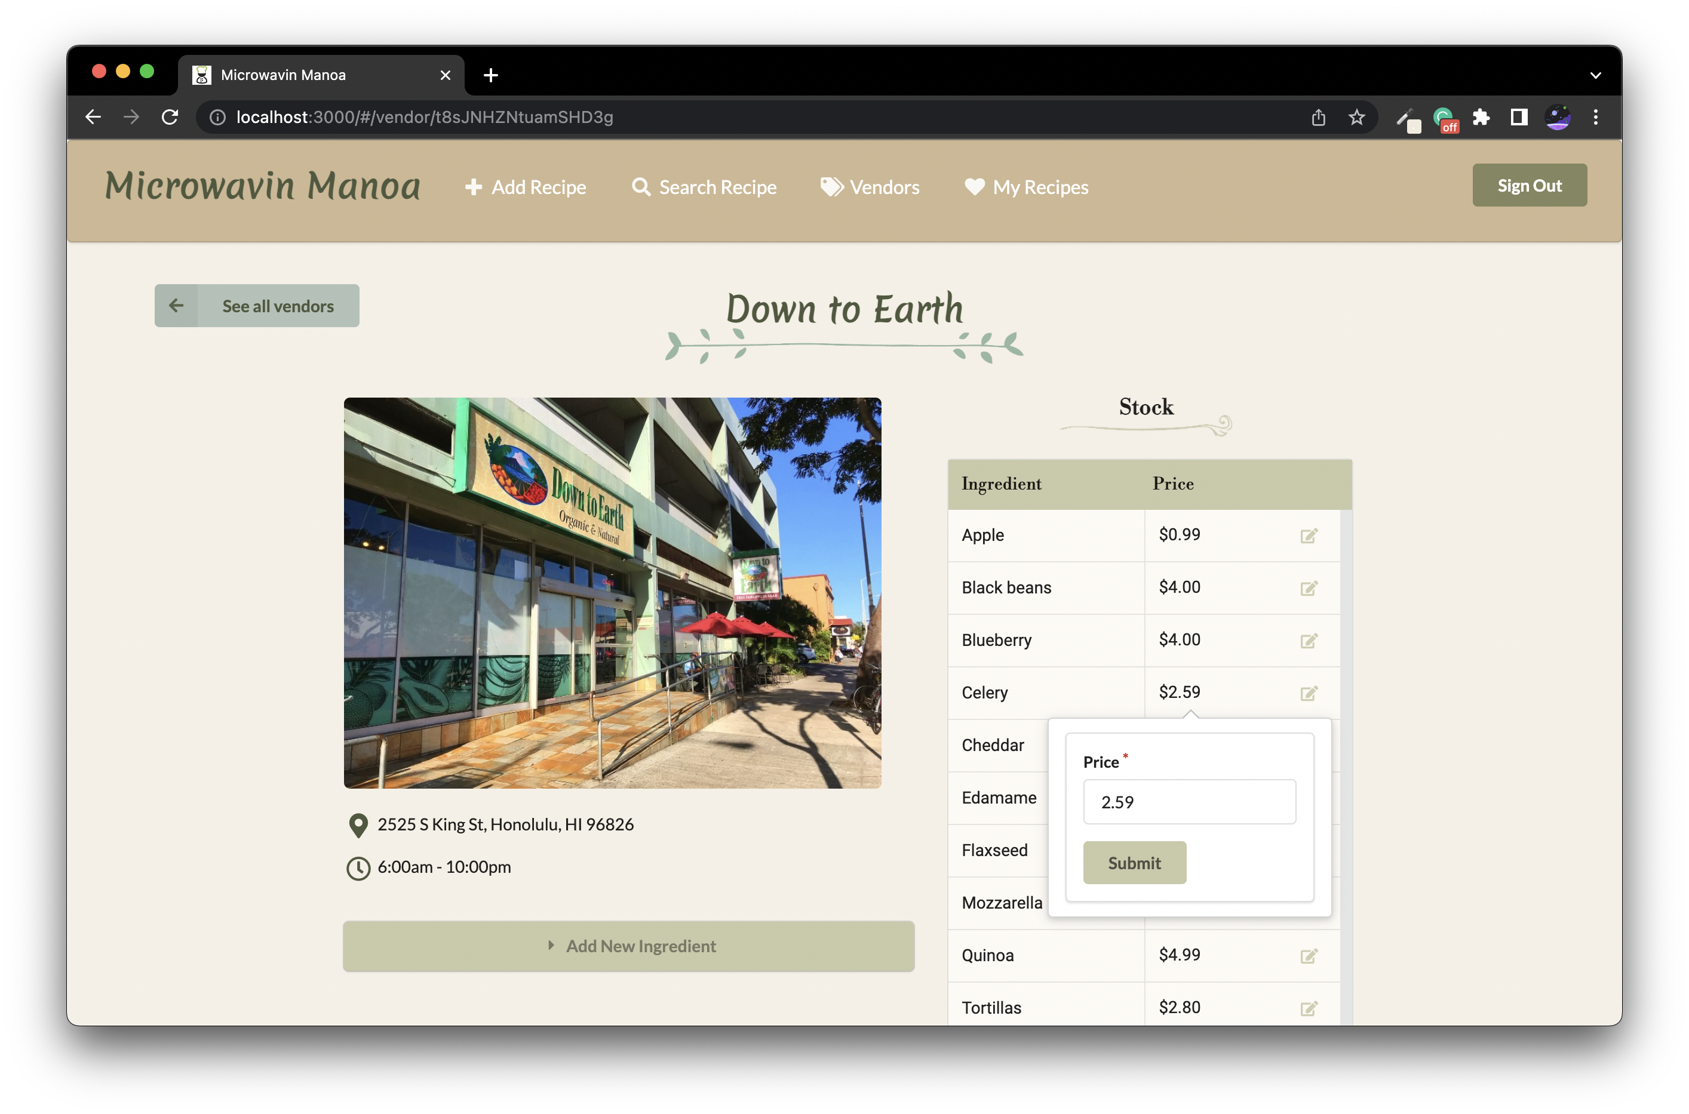Click the browser forward arrow
1689x1114 pixels.
[131, 117]
